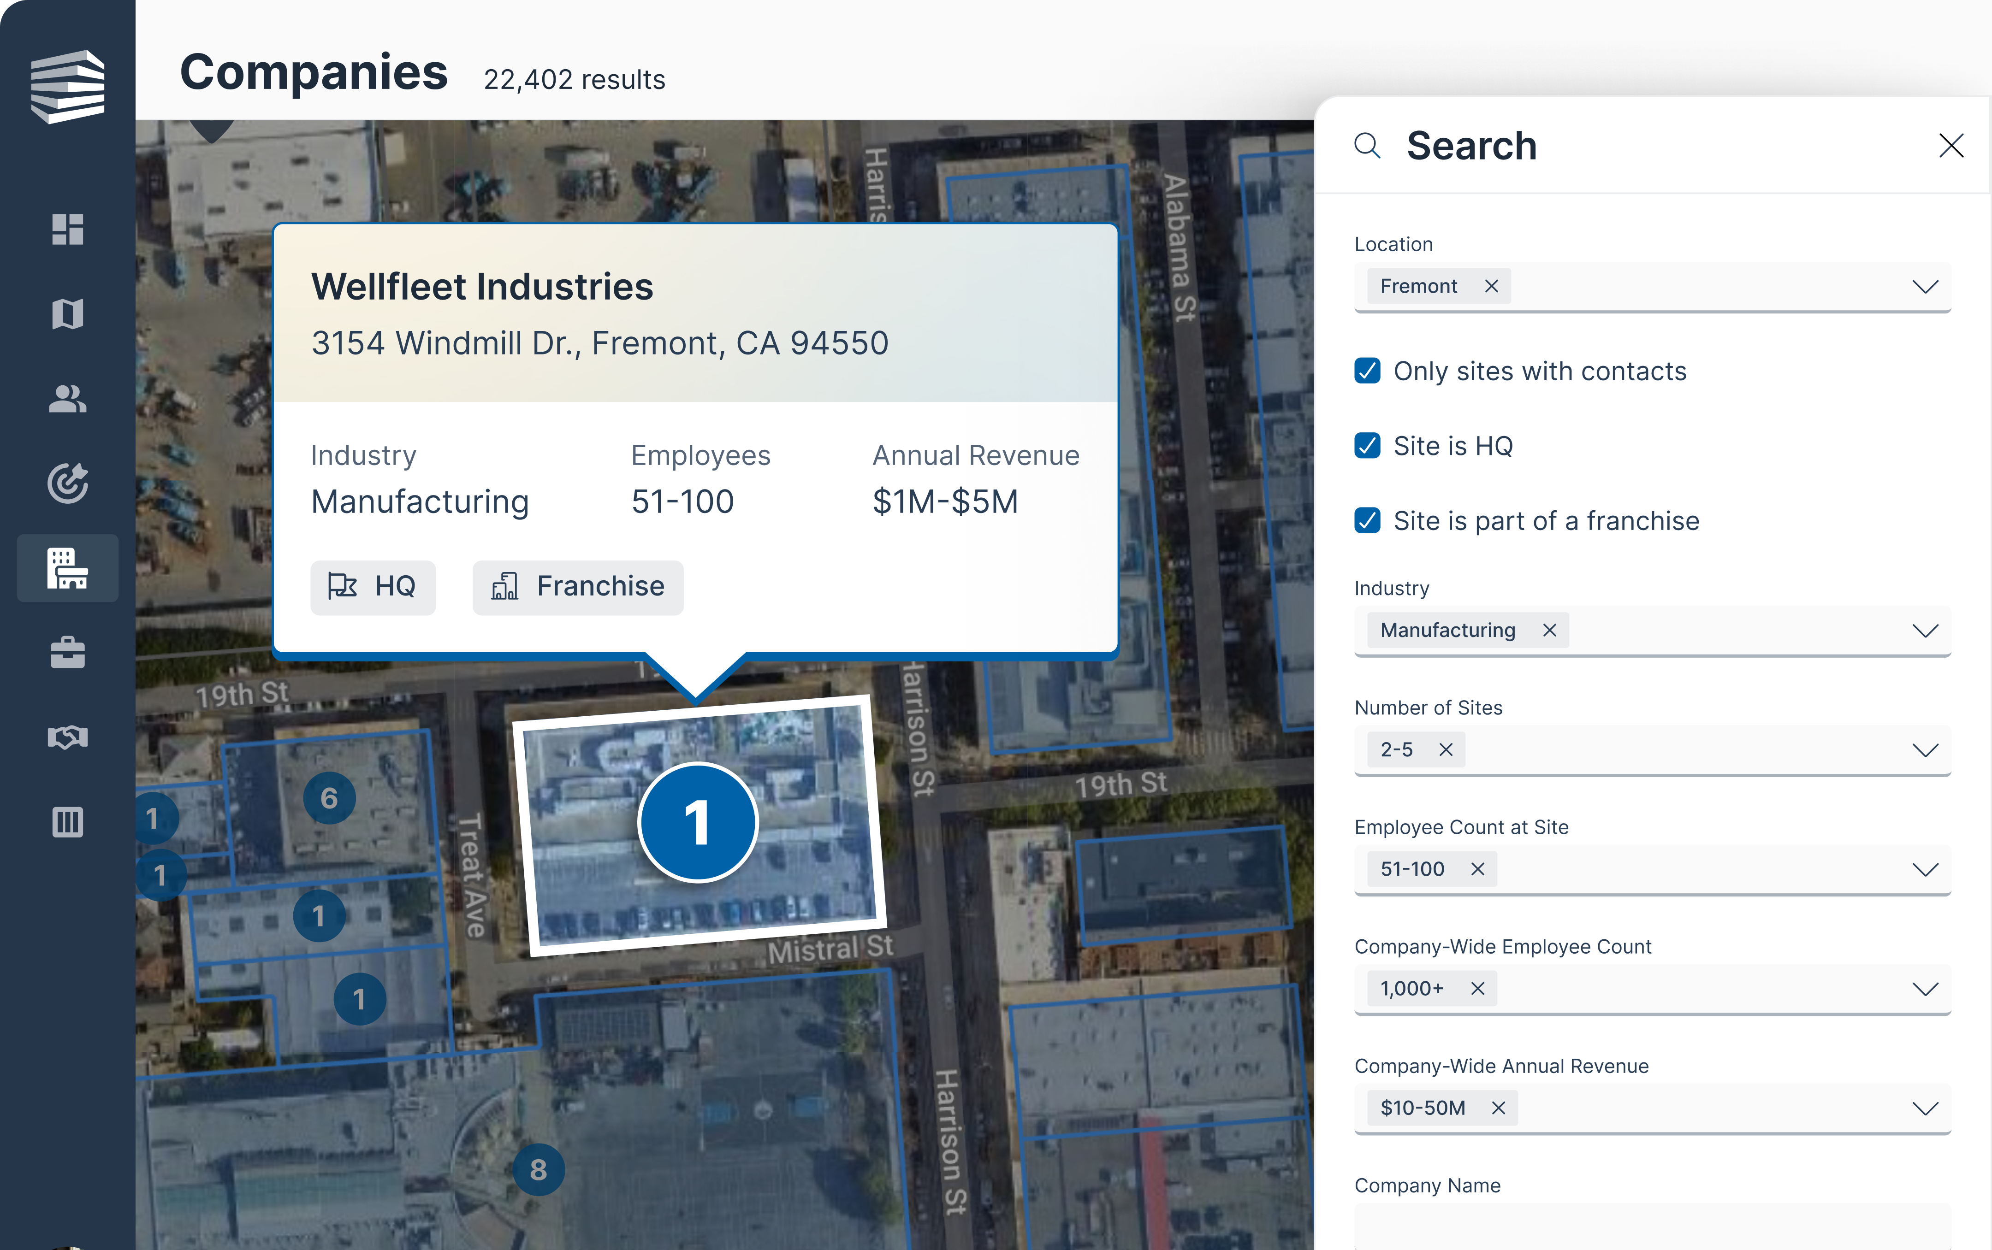
Task: Click the Franchise tag button on card
Action: click(x=578, y=587)
